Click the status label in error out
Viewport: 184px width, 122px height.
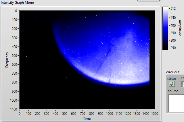172,78
